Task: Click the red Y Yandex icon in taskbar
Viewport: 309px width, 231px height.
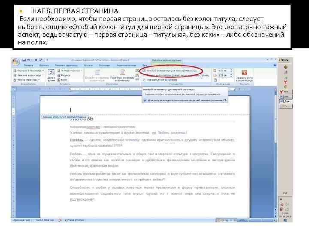Action: tap(285, 82)
